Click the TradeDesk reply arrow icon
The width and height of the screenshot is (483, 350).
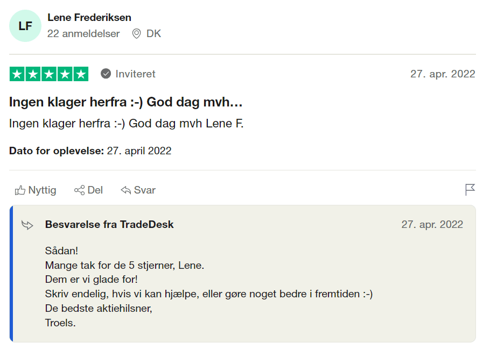pos(27,225)
